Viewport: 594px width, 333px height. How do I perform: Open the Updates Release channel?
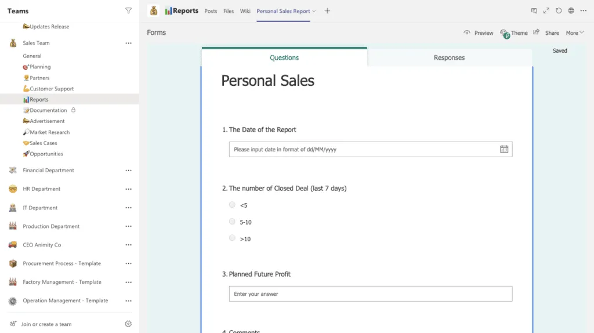click(46, 27)
